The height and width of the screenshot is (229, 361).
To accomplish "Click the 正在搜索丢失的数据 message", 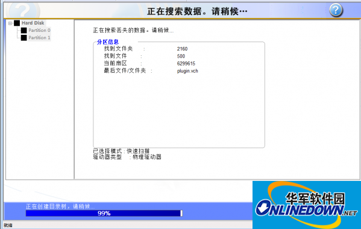I will pos(133,30).
